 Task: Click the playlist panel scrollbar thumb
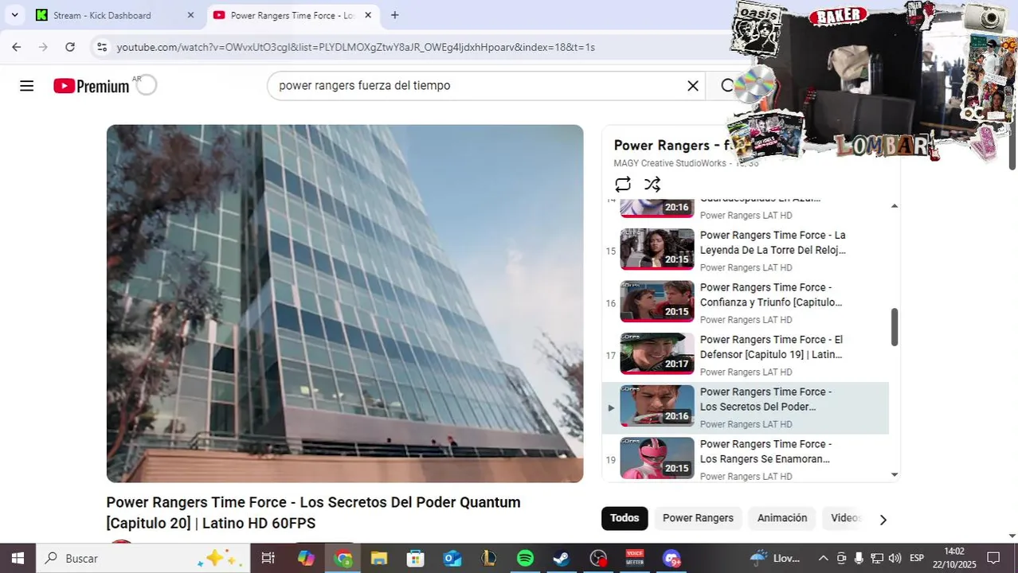895,327
